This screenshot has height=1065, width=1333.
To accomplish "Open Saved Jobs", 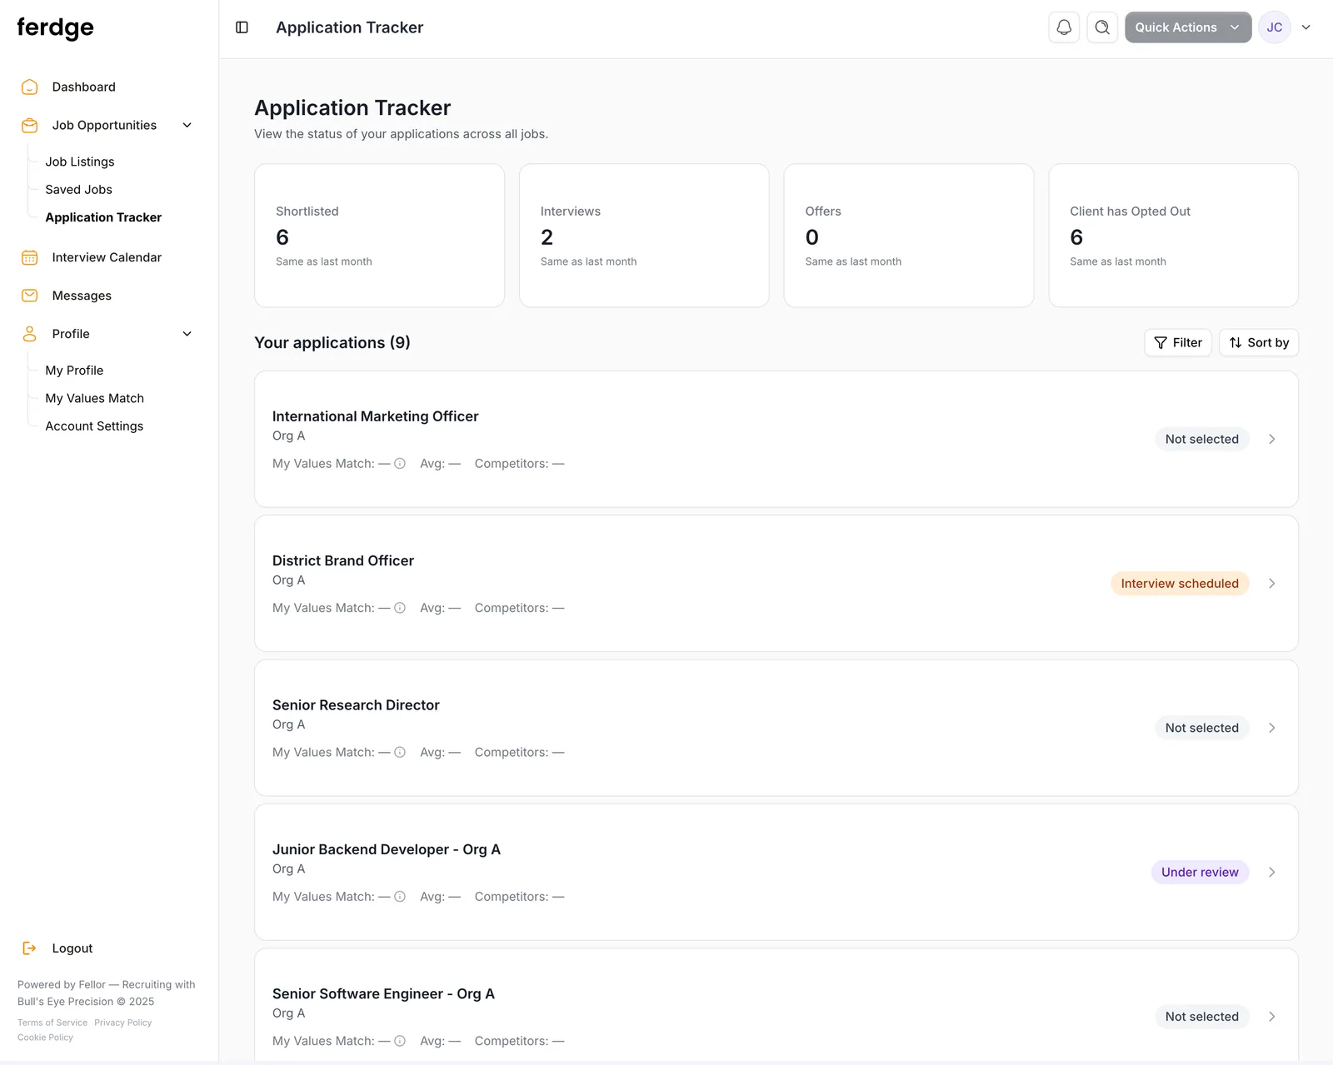I will pos(78,190).
